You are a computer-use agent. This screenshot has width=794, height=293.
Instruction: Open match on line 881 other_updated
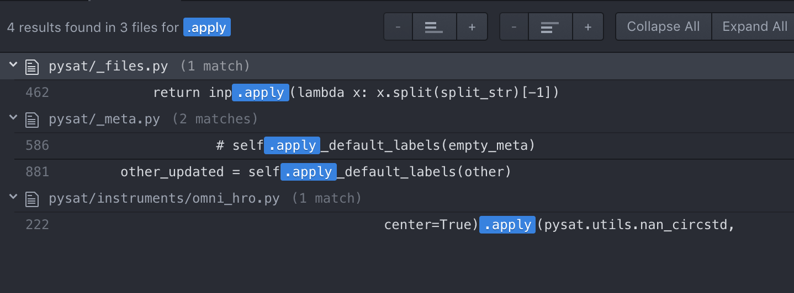point(404,172)
